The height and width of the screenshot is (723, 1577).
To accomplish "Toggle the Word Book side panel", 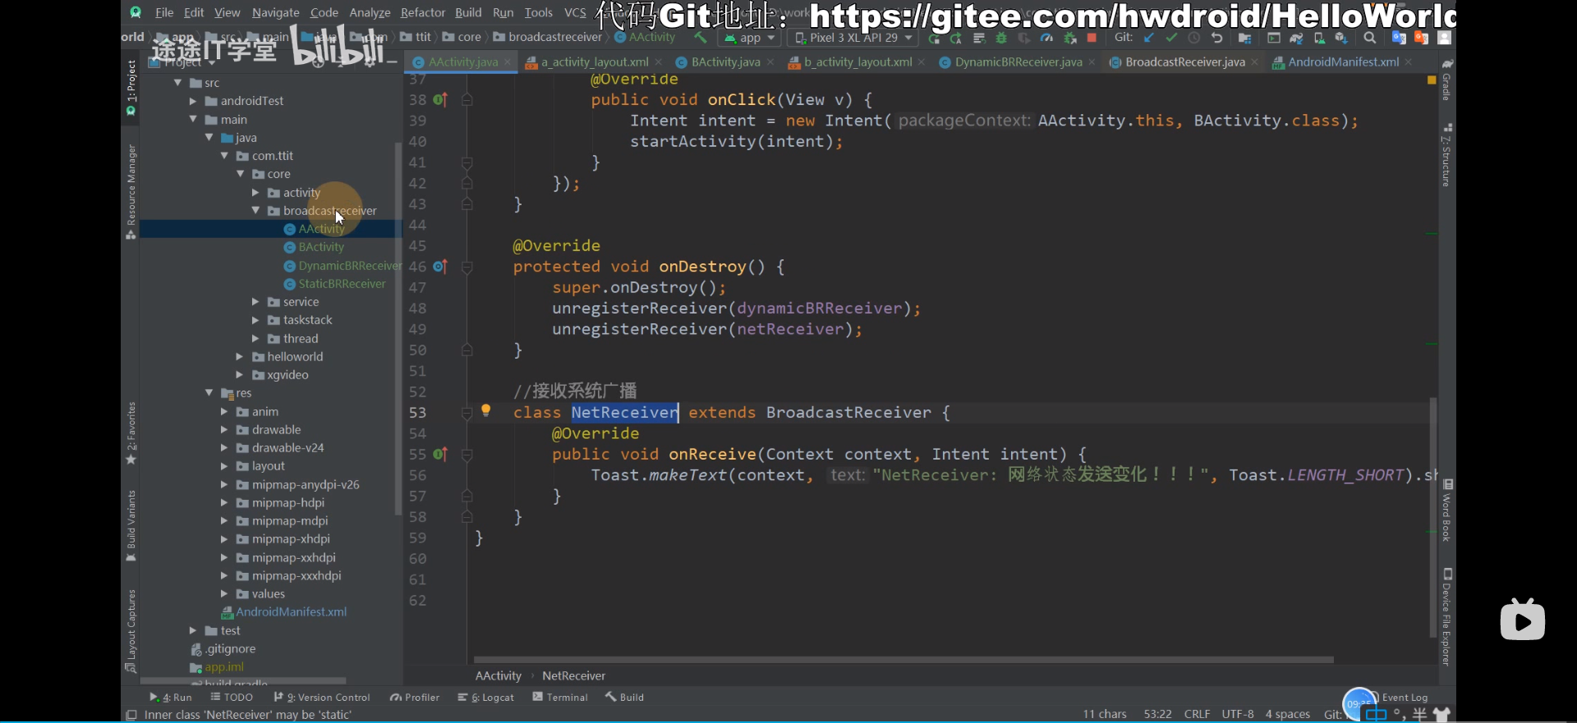I will click(x=1447, y=510).
